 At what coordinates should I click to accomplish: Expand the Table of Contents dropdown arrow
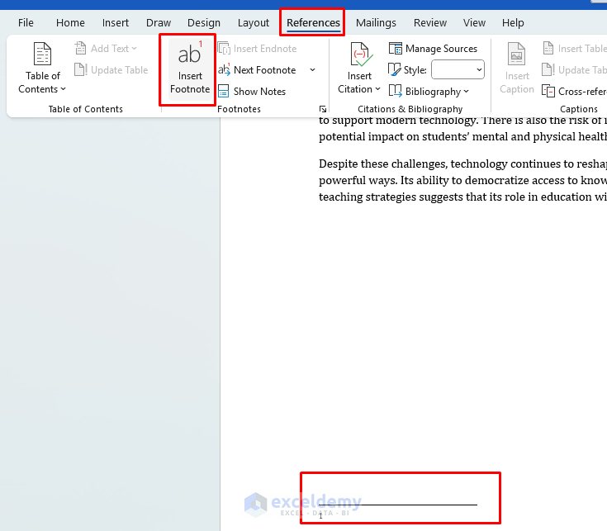click(63, 89)
